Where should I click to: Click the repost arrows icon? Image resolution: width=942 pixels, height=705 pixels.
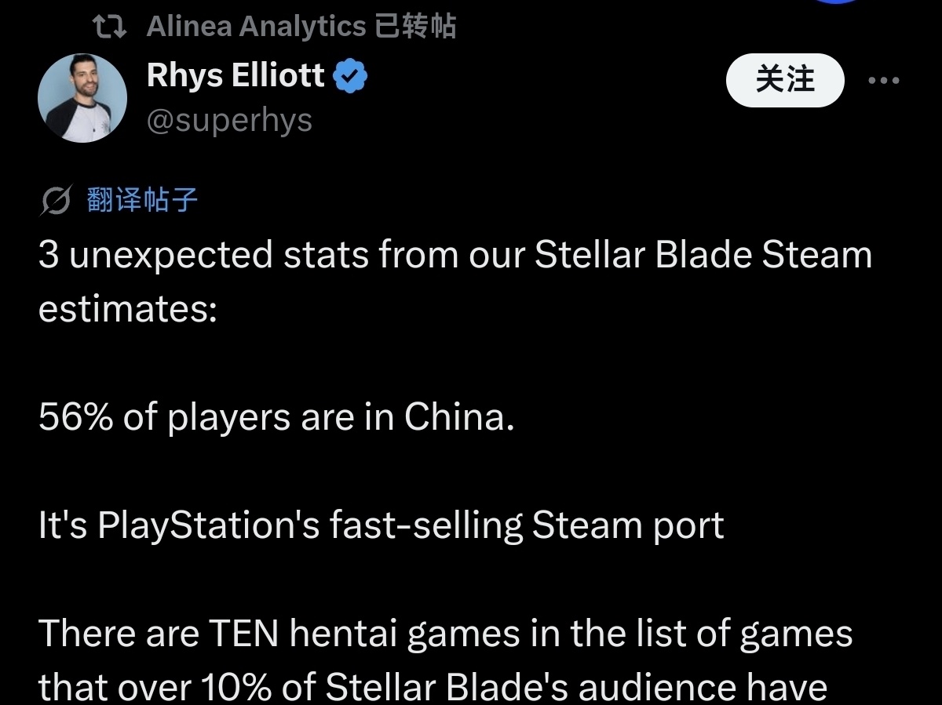(109, 27)
